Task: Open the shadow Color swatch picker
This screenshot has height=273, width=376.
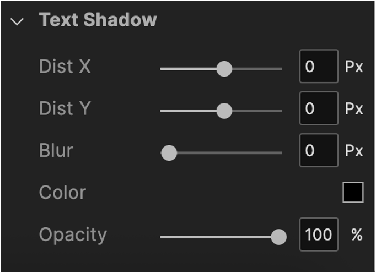Action: coord(353,192)
